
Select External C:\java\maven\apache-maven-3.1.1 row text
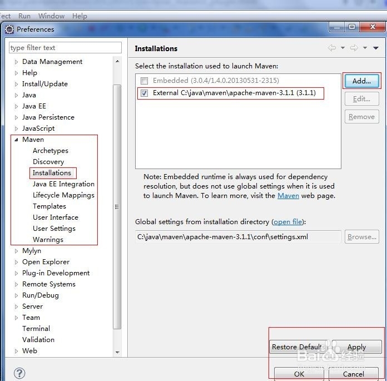(x=234, y=93)
